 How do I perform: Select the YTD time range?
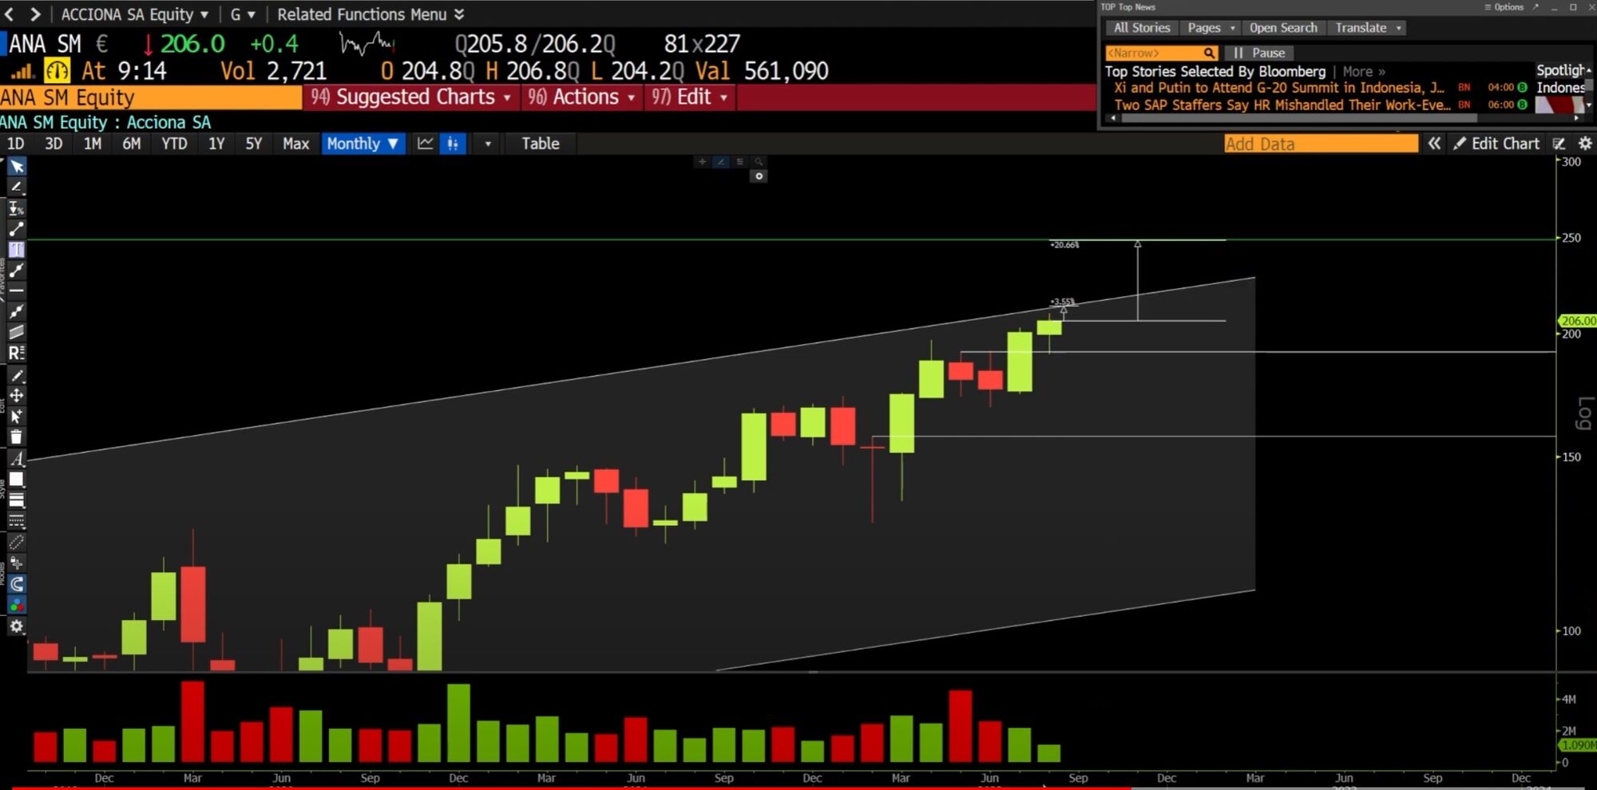pos(174,144)
